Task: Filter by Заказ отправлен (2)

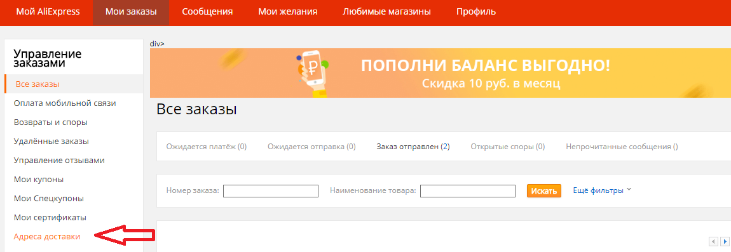Action: tap(413, 147)
